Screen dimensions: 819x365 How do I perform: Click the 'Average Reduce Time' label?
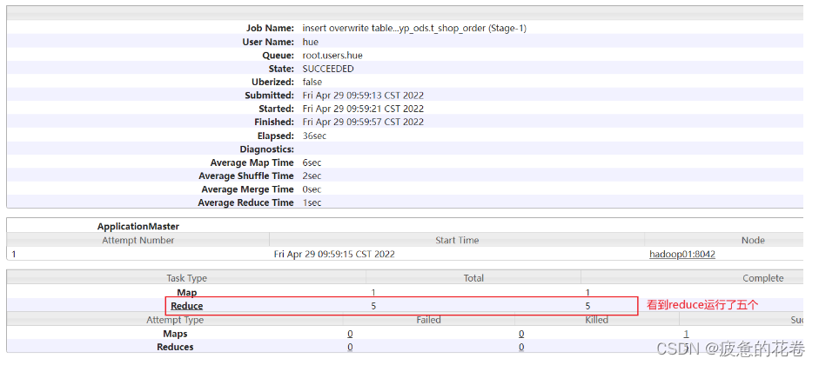246,202
